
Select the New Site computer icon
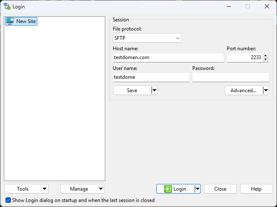(10, 21)
